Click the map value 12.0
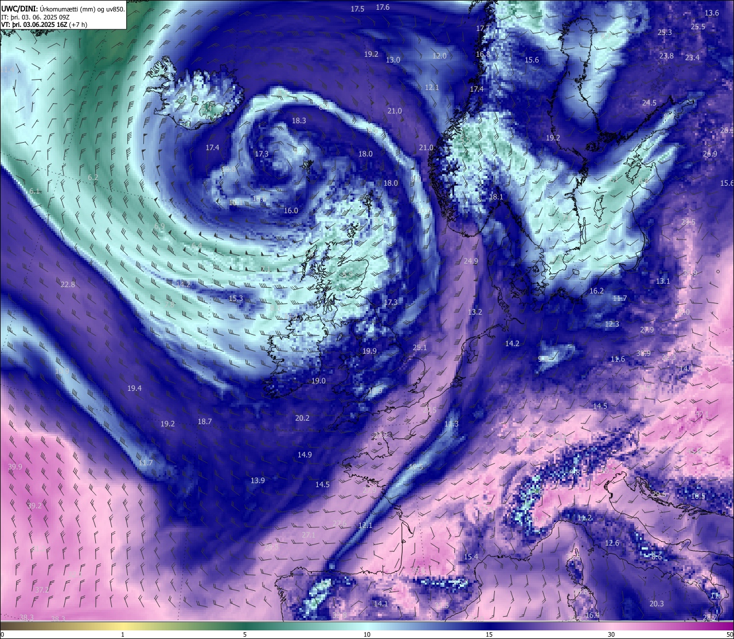734x639 pixels. (439, 56)
